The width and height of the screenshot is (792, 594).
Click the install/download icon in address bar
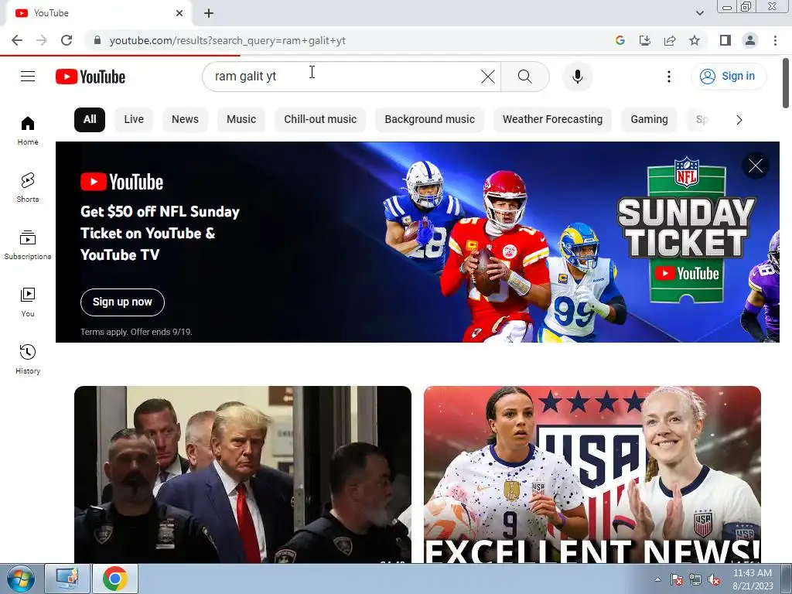click(x=645, y=40)
